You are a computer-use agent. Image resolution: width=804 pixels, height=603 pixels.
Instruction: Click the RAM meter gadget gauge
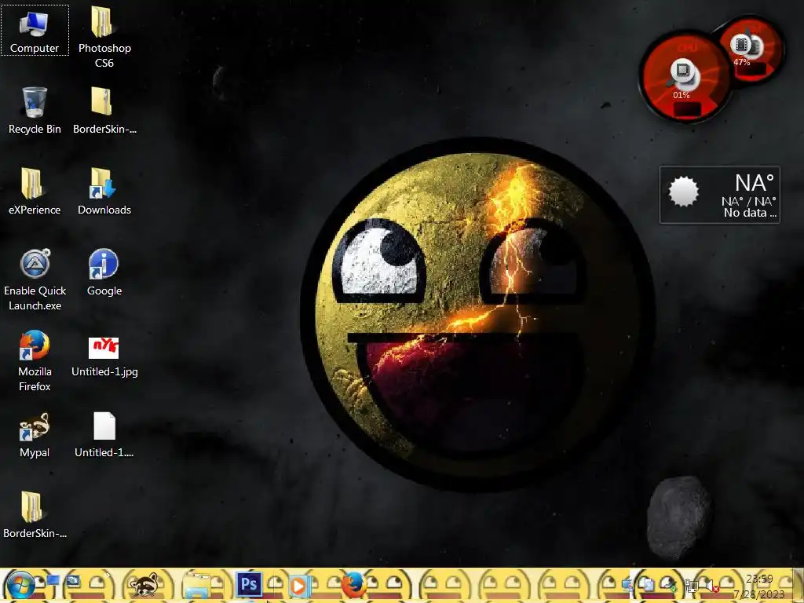click(x=751, y=49)
